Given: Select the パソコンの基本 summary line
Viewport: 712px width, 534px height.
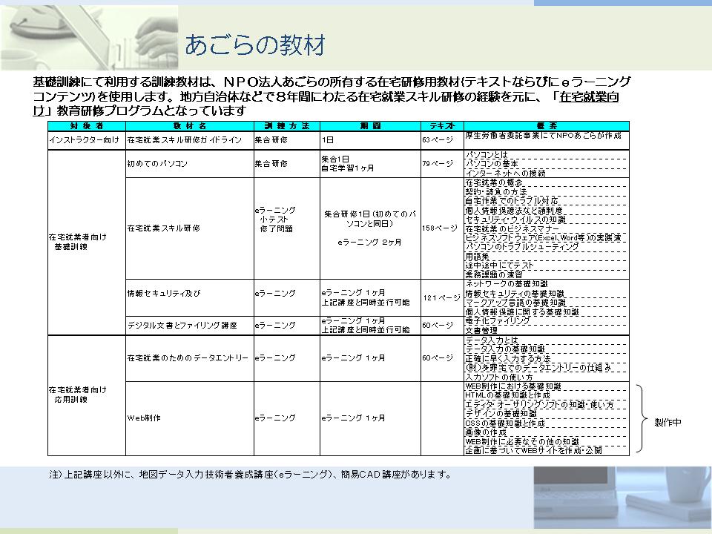Looking at the screenshot, I should [492, 163].
